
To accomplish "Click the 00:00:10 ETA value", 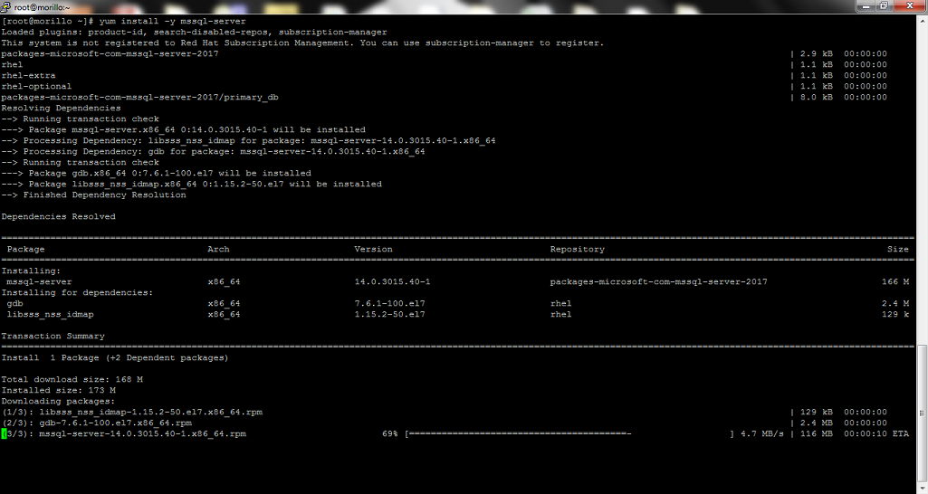I will pyautogui.click(x=866, y=433).
